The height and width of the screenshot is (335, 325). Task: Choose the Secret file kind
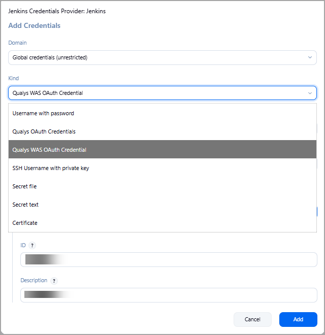point(24,186)
